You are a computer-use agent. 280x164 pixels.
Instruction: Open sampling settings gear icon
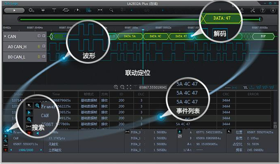coord(32,10)
